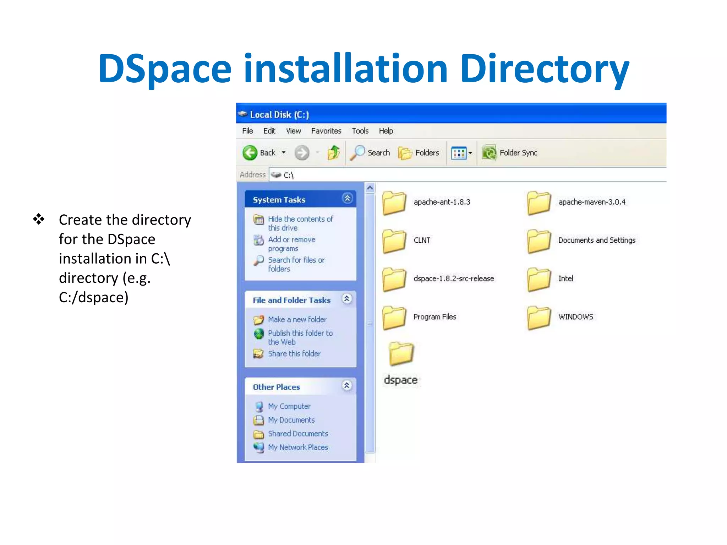Image resolution: width=727 pixels, height=545 pixels.
Task: Select the Program Files folder icon
Action: click(394, 318)
